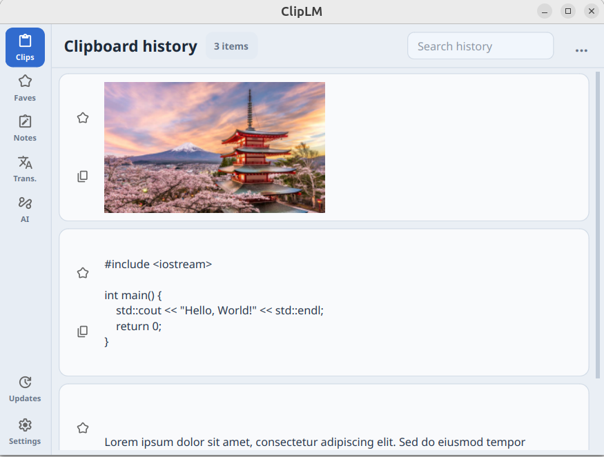The height and width of the screenshot is (457, 604).
Task: Favorite the pagoda image clip
Action: (x=83, y=118)
